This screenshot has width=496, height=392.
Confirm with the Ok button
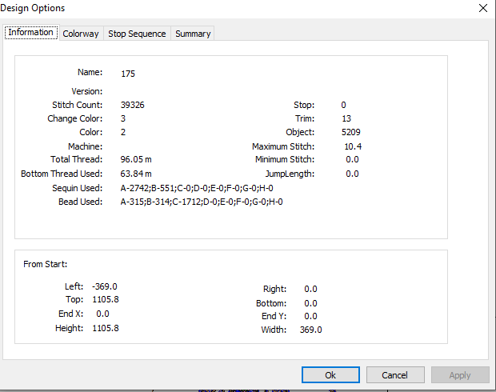(330, 375)
